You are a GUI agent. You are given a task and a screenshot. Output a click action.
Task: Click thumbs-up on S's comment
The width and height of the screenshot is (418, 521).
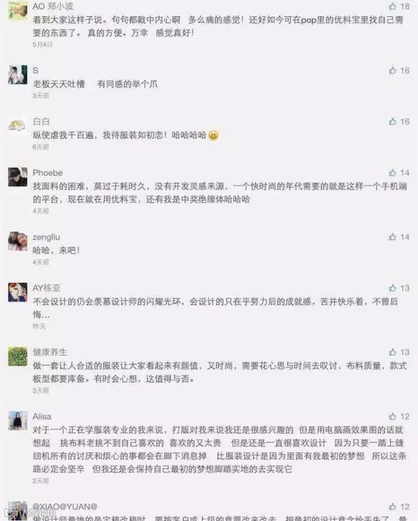[392, 70]
